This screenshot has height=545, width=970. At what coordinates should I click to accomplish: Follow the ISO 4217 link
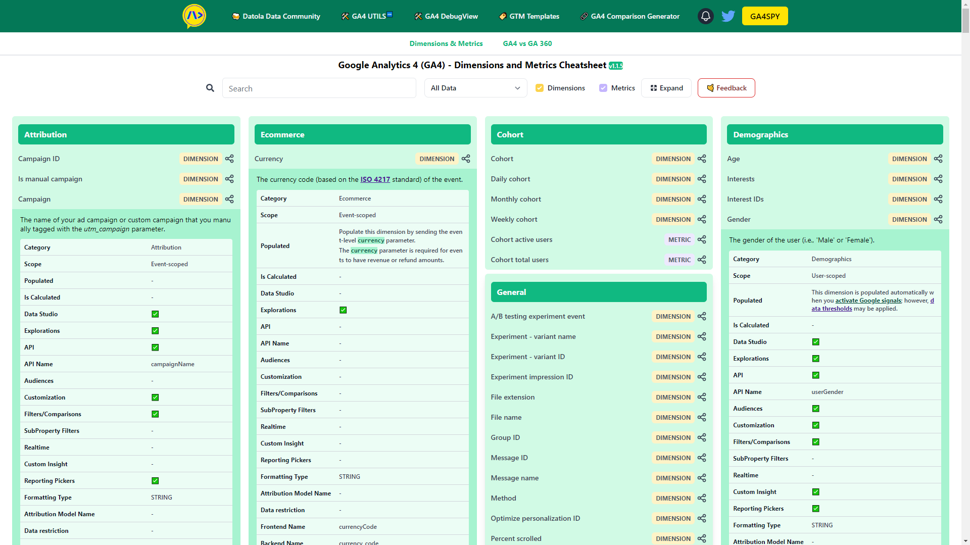point(375,179)
